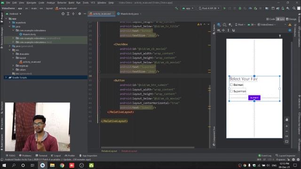Click the editor horizontal scrollbar

click(148, 147)
